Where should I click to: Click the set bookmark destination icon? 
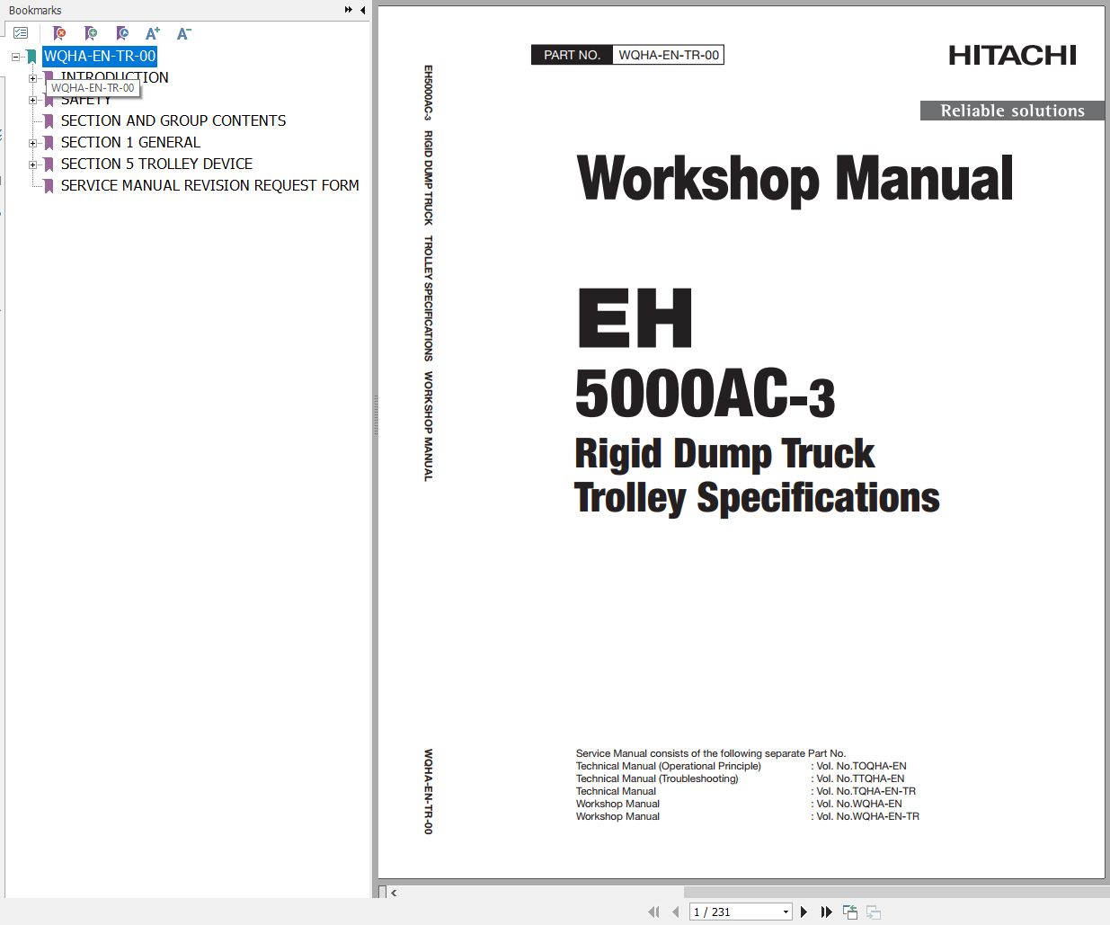[x=122, y=33]
